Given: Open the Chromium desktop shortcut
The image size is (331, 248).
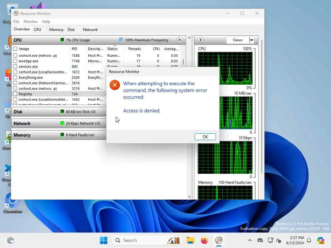Looking at the screenshot, I should (12, 203).
